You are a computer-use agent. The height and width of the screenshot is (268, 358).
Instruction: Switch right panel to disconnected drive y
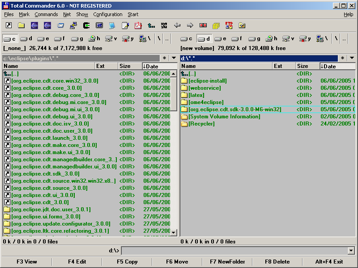coord(305,39)
